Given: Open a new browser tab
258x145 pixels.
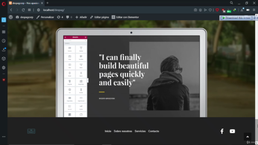Looking at the screenshot, I should click(48, 3).
